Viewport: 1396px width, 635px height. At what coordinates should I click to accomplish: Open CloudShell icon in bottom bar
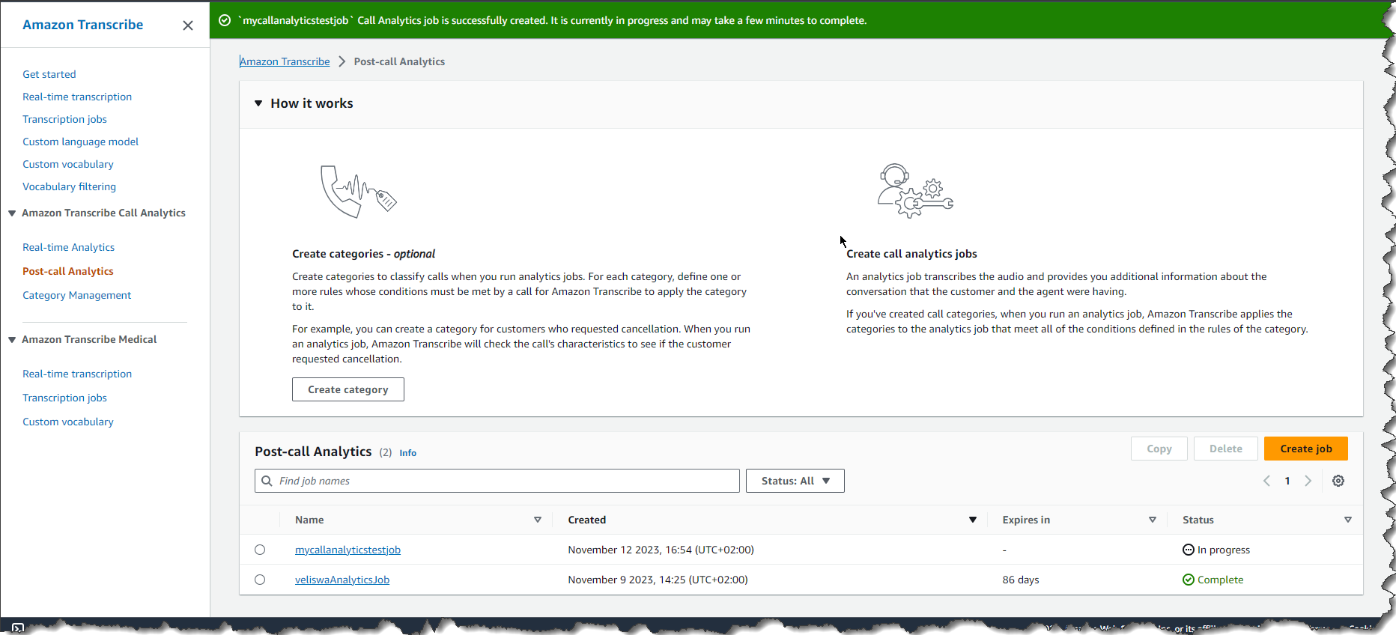tap(18, 628)
